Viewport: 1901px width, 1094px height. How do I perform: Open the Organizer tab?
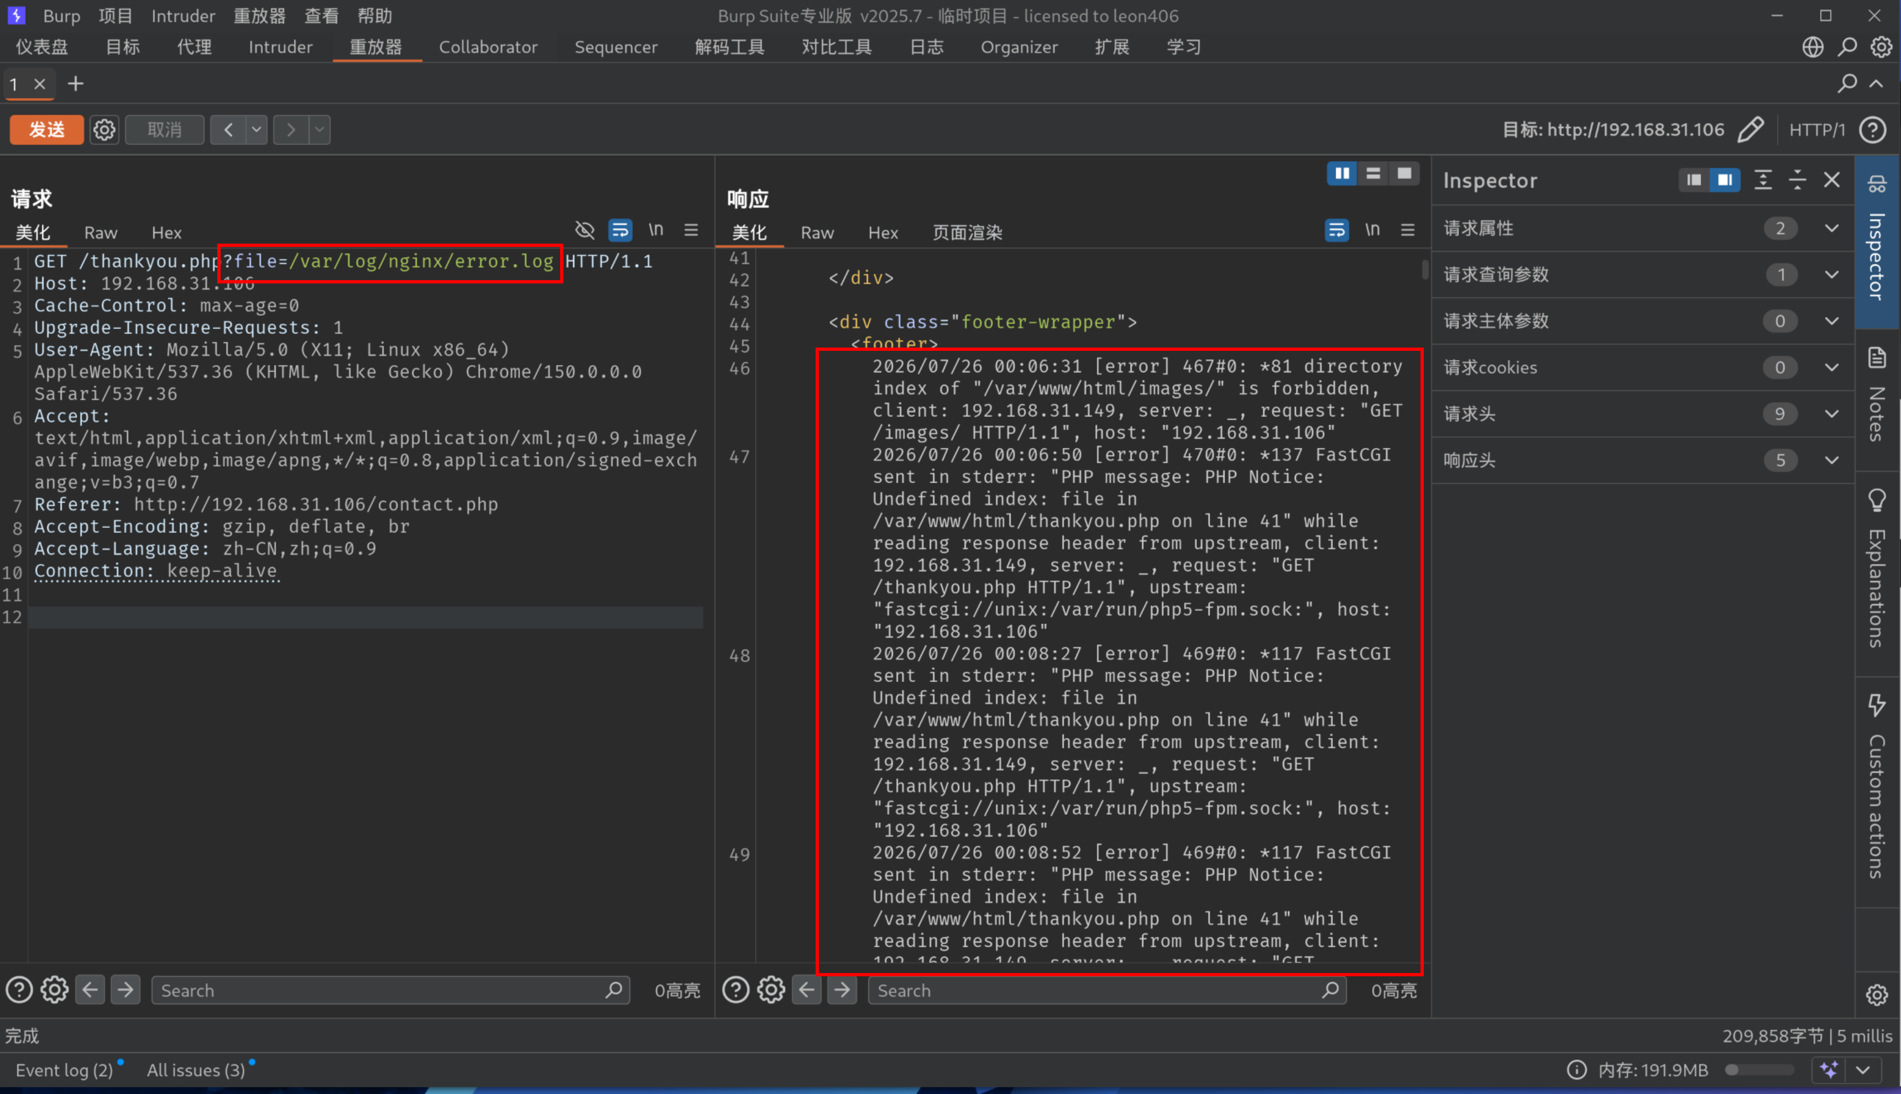[x=1019, y=48]
